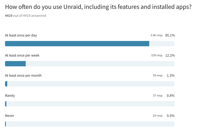This screenshot has height=134, width=197.
Task: Click the "At least once per month" bar track
Action: 90,84
